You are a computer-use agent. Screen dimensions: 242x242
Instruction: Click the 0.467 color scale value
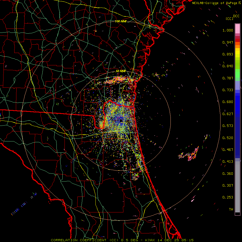(x=228, y=150)
